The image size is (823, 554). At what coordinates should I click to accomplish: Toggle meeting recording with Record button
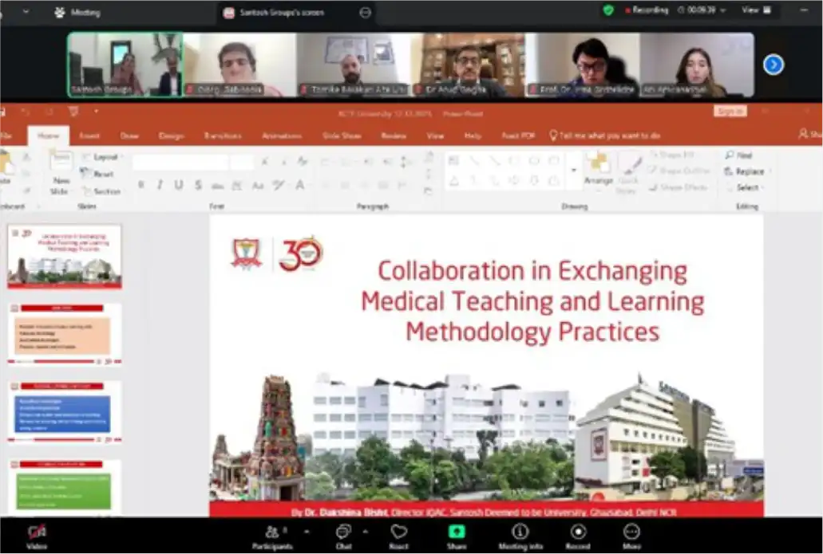[578, 533]
